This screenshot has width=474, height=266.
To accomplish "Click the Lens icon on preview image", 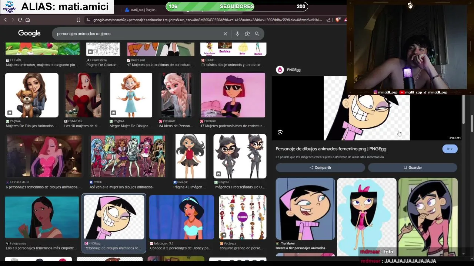I will point(280,132).
